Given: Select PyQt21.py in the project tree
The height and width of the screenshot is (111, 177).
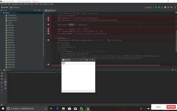Looking at the screenshot, I should (11, 67).
